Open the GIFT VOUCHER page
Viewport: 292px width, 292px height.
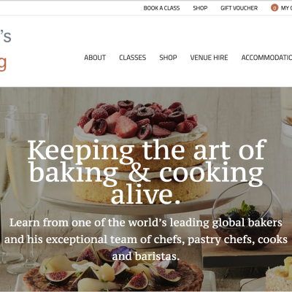pyautogui.click(x=239, y=8)
